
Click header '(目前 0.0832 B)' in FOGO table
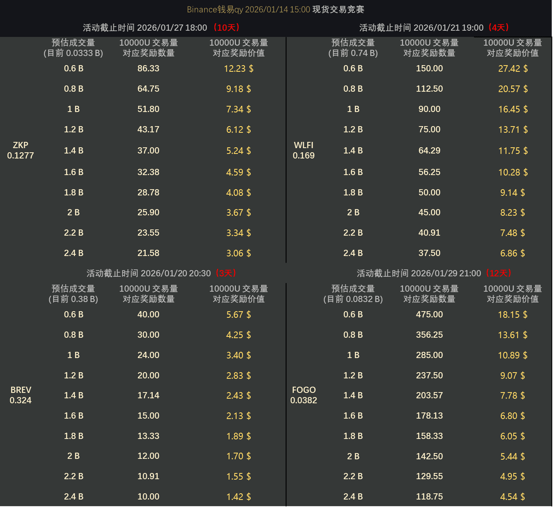pyautogui.click(x=353, y=299)
